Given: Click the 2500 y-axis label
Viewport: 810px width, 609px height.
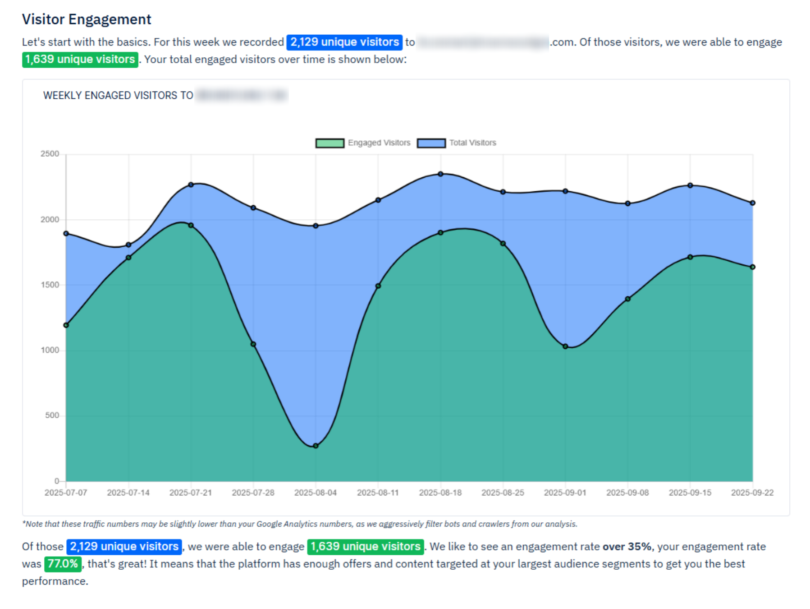Looking at the screenshot, I should tap(50, 154).
